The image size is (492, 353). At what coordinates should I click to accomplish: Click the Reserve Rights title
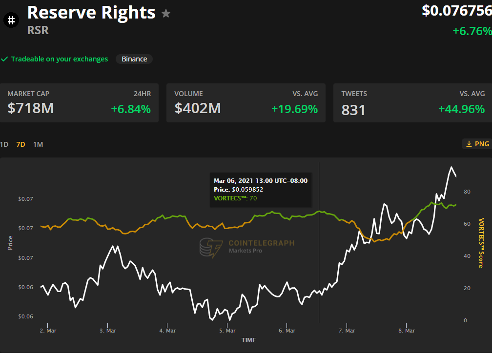point(91,13)
